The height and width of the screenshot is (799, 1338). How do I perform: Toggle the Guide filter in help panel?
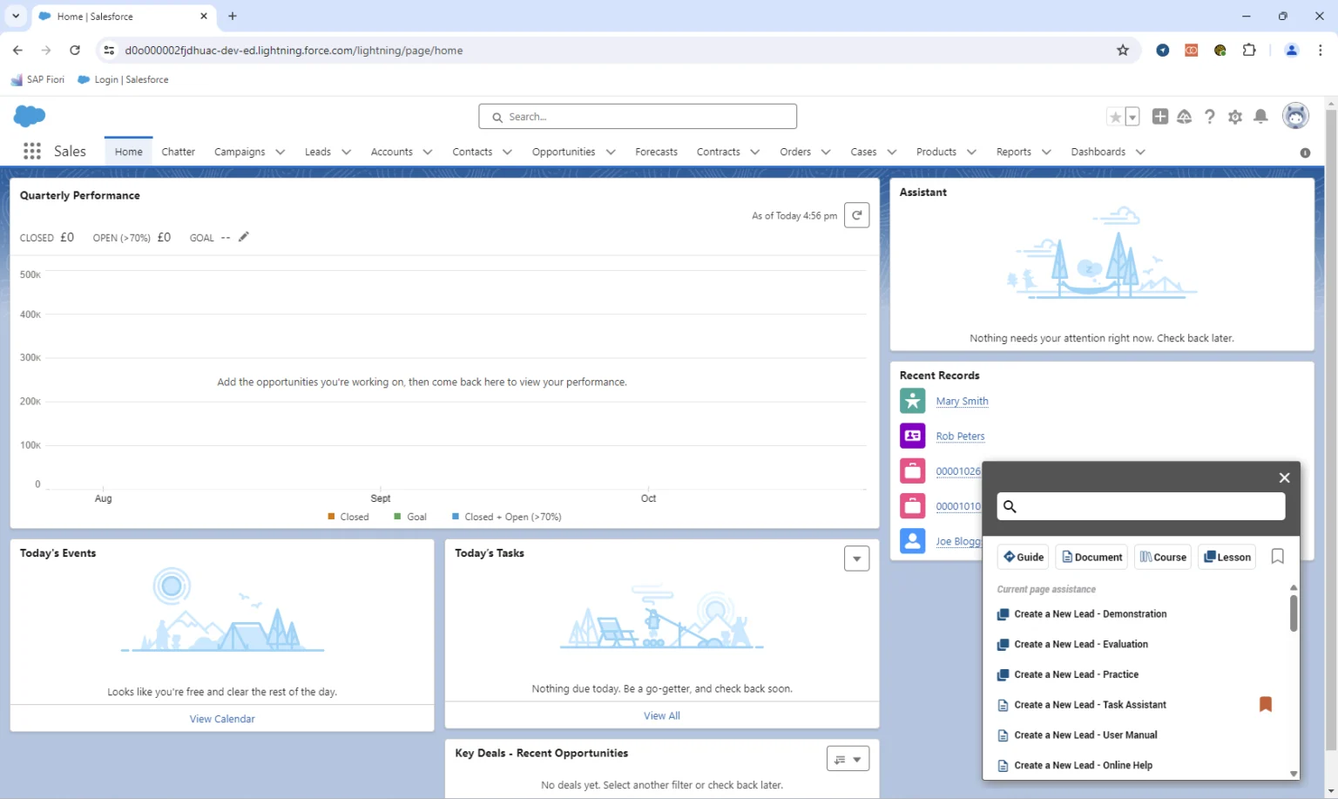[x=1023, y=557]
